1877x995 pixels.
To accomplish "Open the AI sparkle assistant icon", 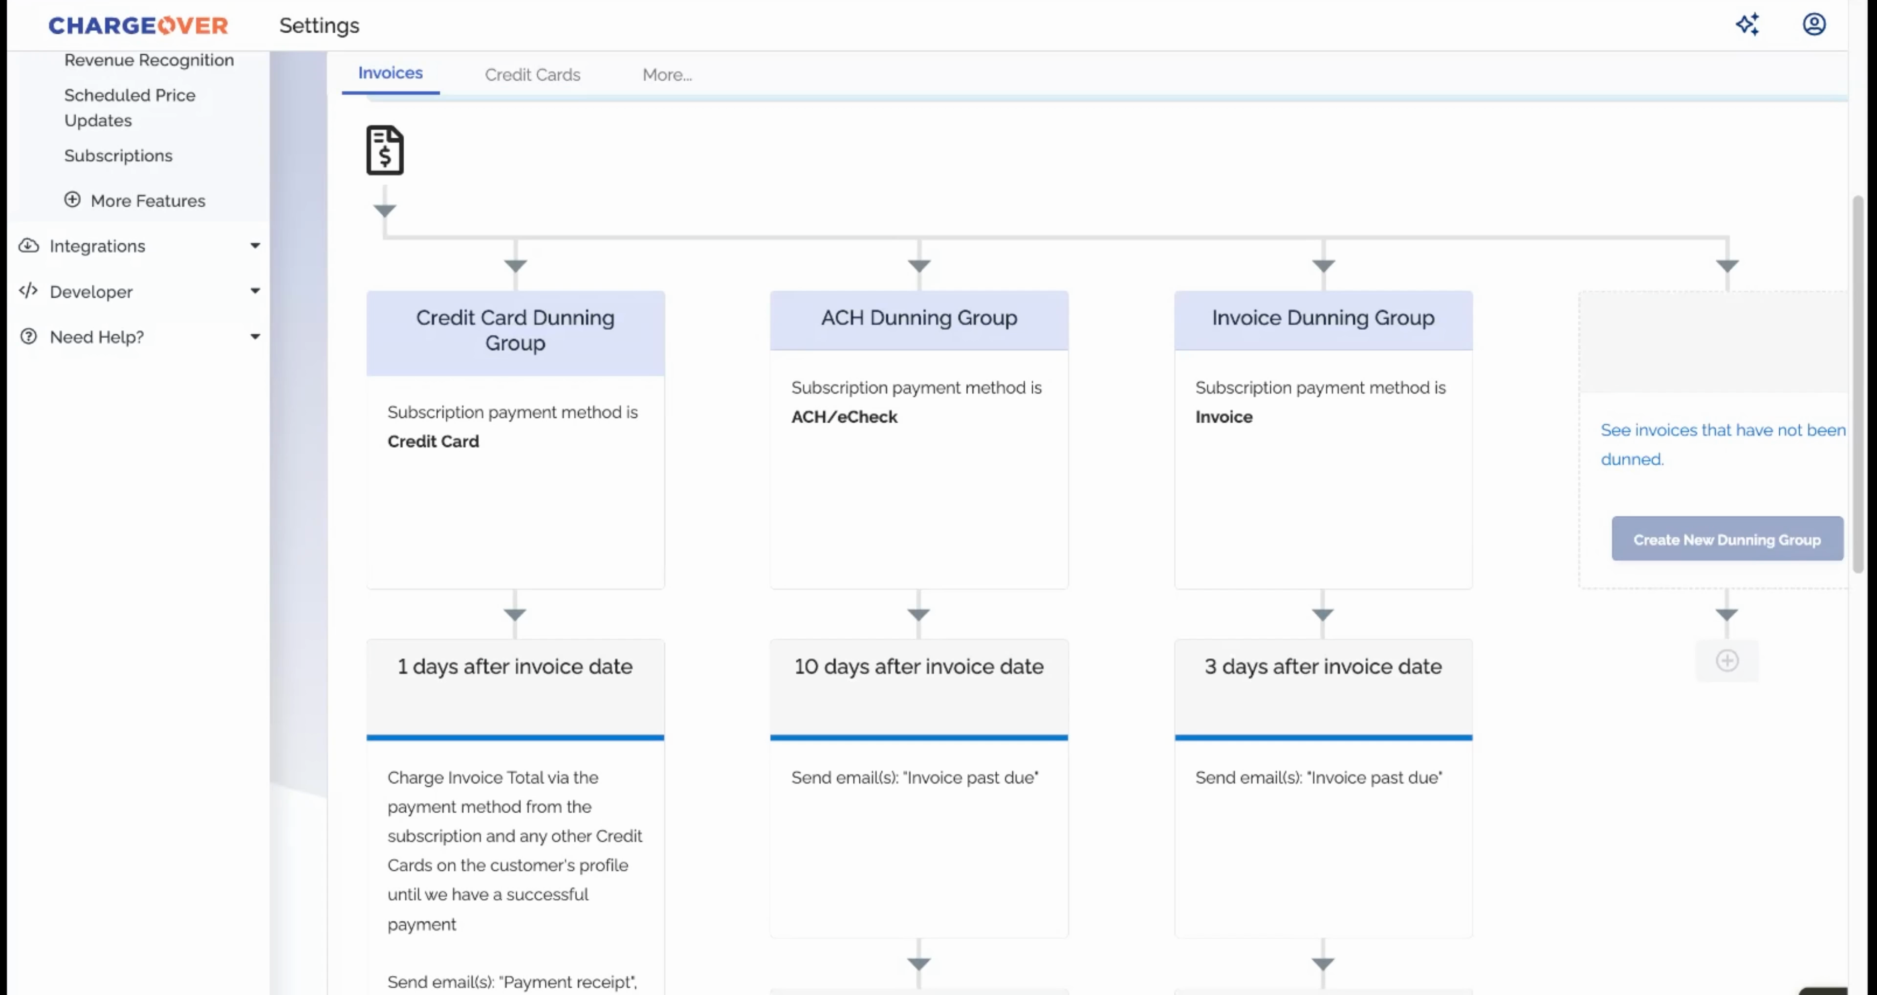I will 1747,25.
